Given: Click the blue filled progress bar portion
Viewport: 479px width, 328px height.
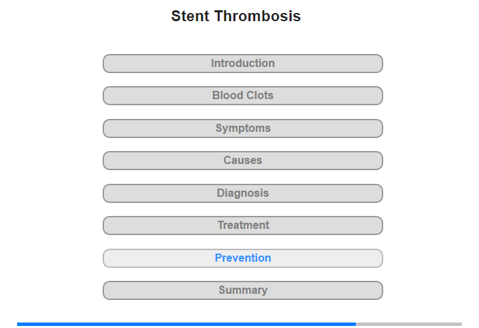Looking at the screenshot, I should (186, 324).
